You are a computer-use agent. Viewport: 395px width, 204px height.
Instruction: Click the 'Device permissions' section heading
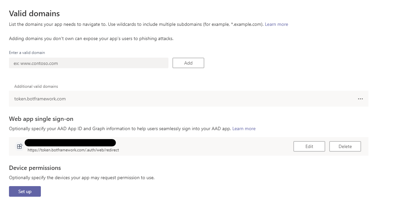(35, 168)
